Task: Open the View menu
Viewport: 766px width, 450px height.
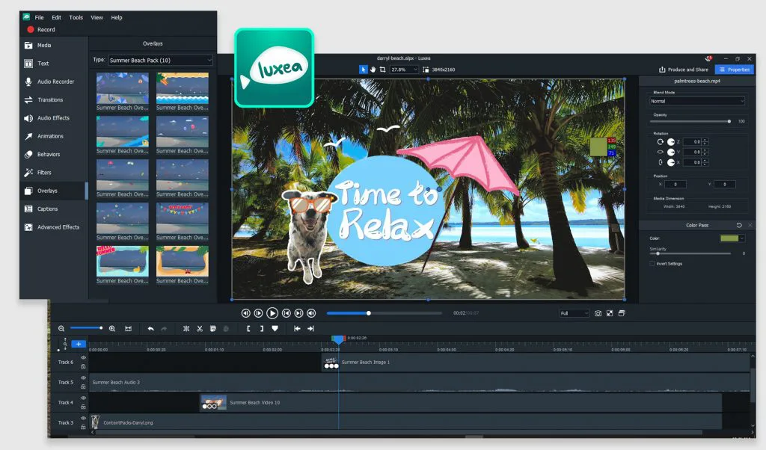Action: tap(96, 18)
